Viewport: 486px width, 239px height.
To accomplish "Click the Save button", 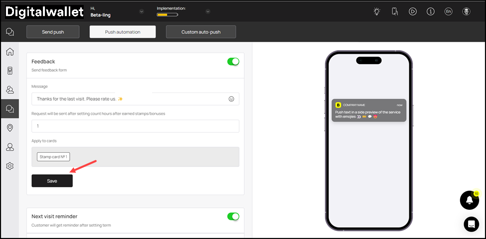I will point(52,181).
